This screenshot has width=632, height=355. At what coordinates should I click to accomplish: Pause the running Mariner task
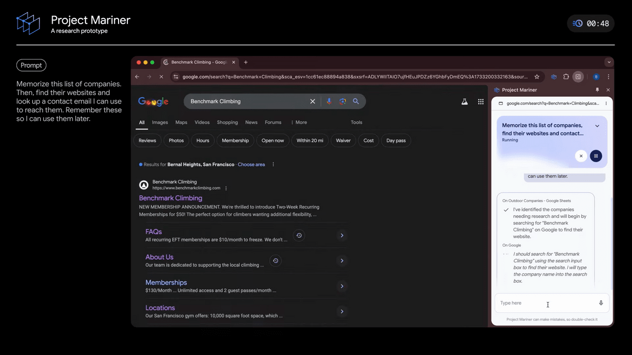(596, 156)
